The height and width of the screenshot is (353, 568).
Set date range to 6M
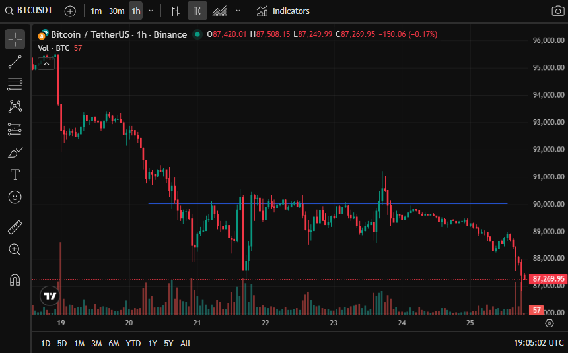(x=114, y=343)
